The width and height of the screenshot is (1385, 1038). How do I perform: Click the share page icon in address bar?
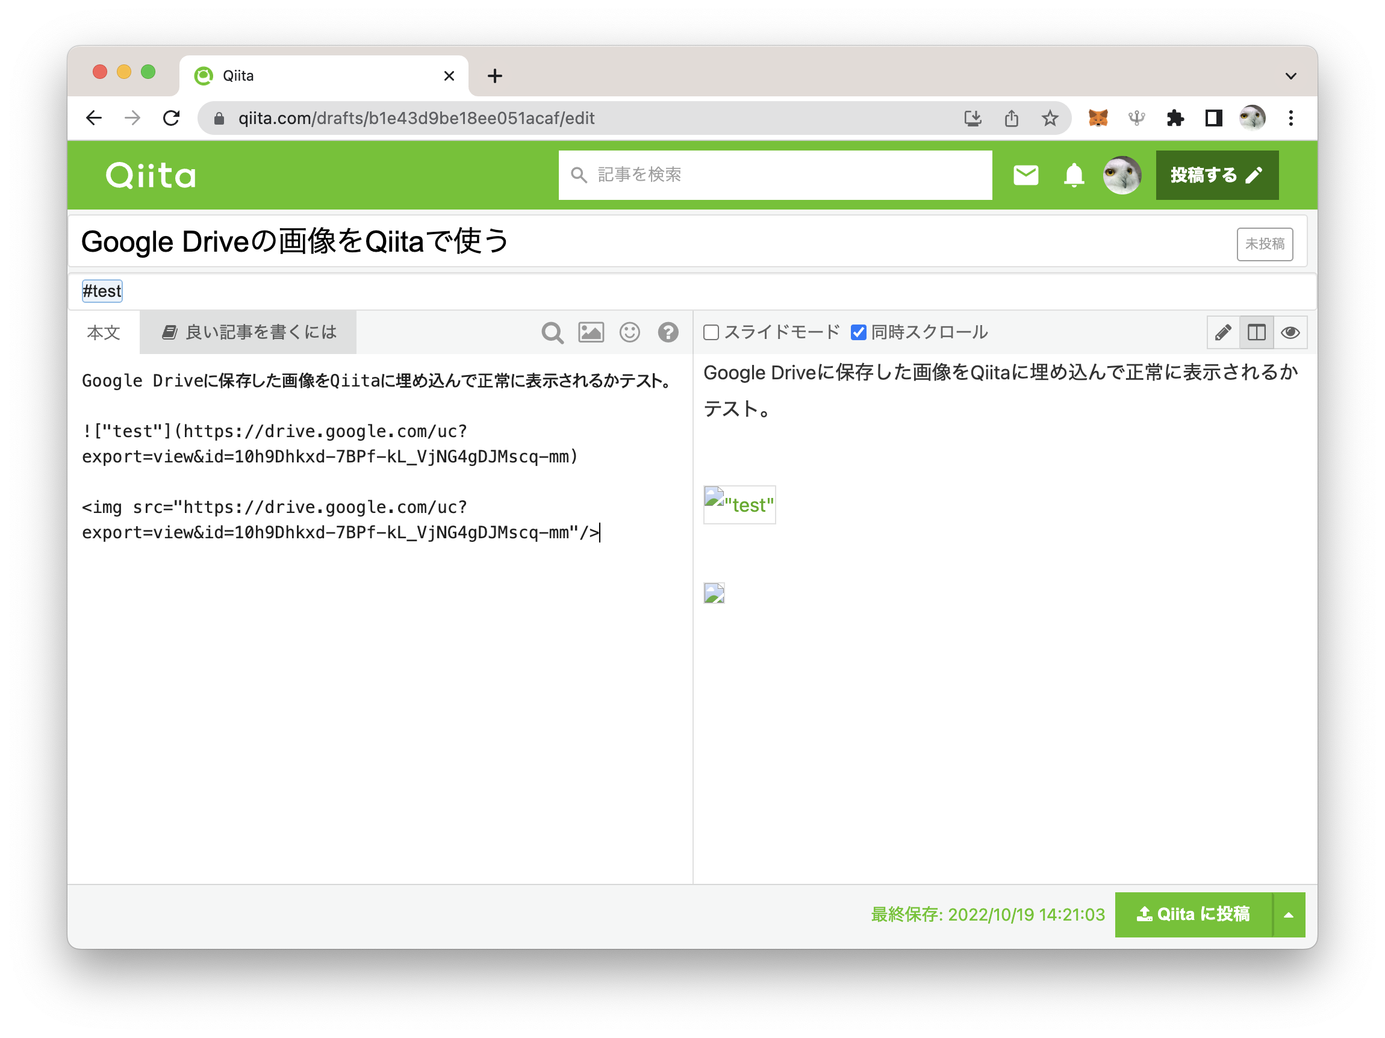coord(1011,117)
